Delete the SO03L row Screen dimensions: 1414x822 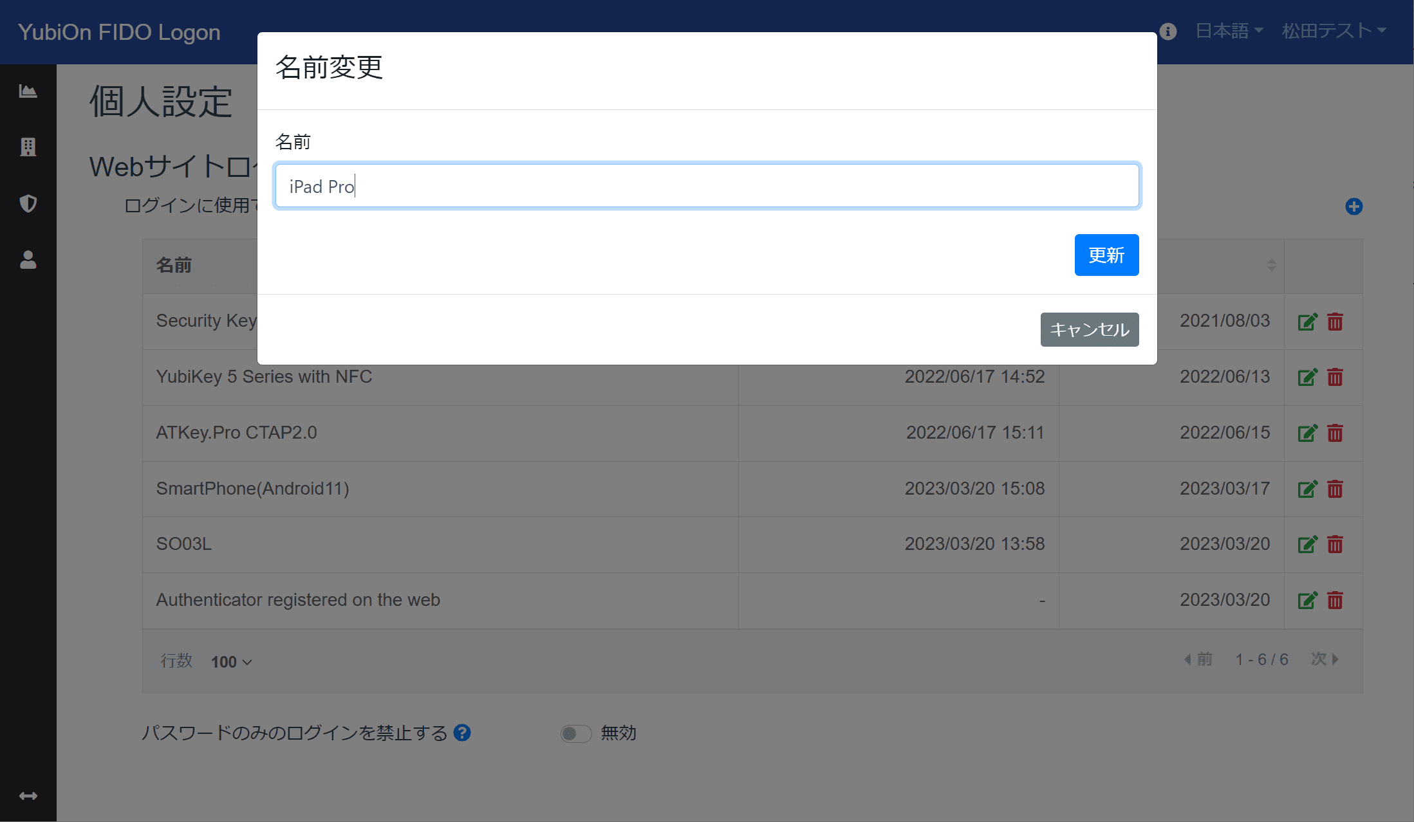click(1335, 544)
